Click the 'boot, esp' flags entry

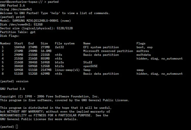144,47
